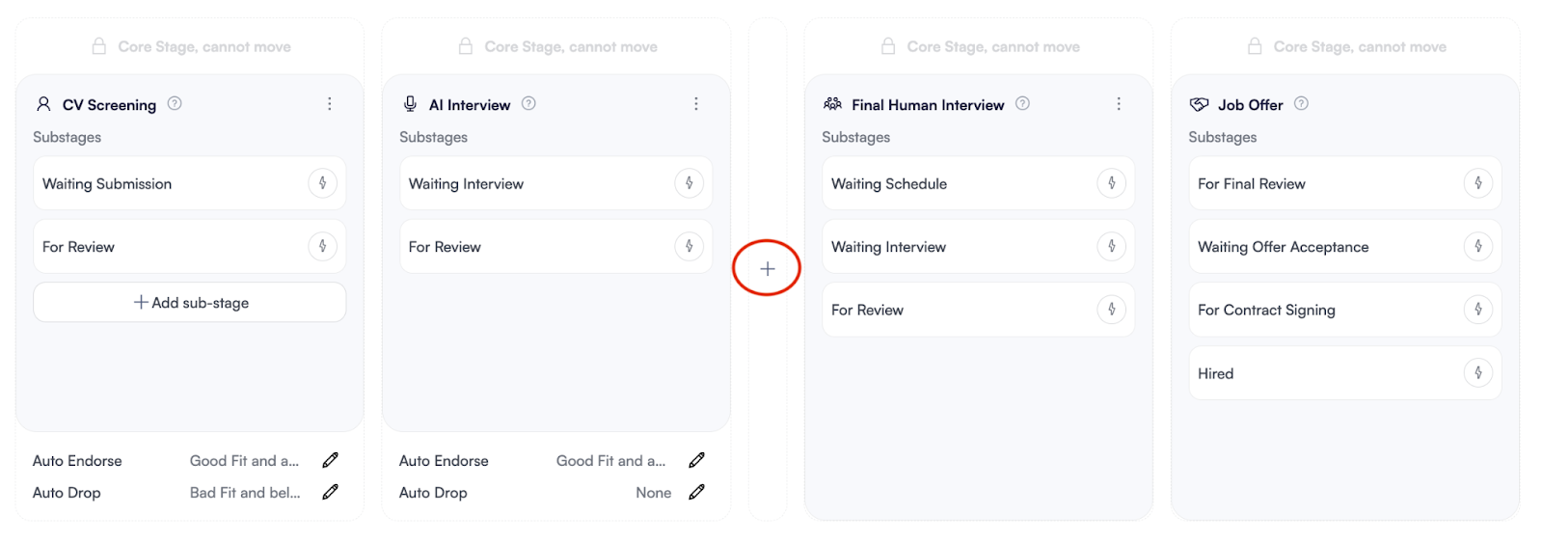This screenshot has height=542, width=1543.
Task: Click lightning icon on Hired substage
Action: [x=1477, y=373]
